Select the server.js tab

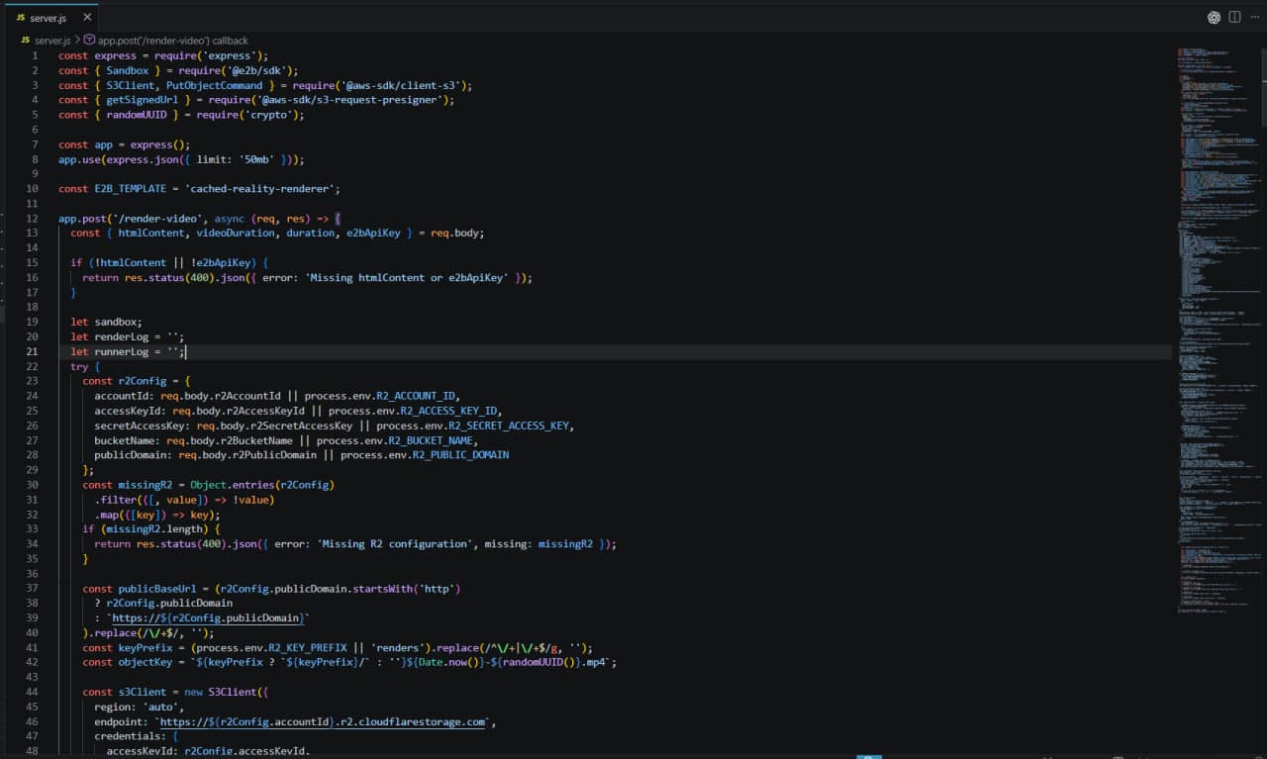[x=50, y=17]
